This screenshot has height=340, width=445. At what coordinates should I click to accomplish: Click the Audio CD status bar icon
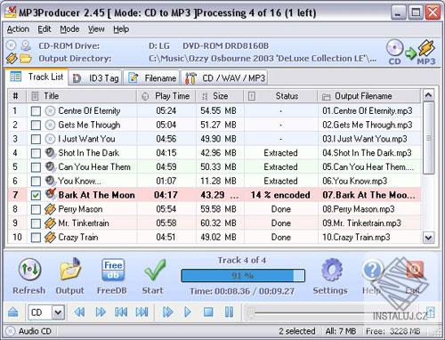point(11,331)
